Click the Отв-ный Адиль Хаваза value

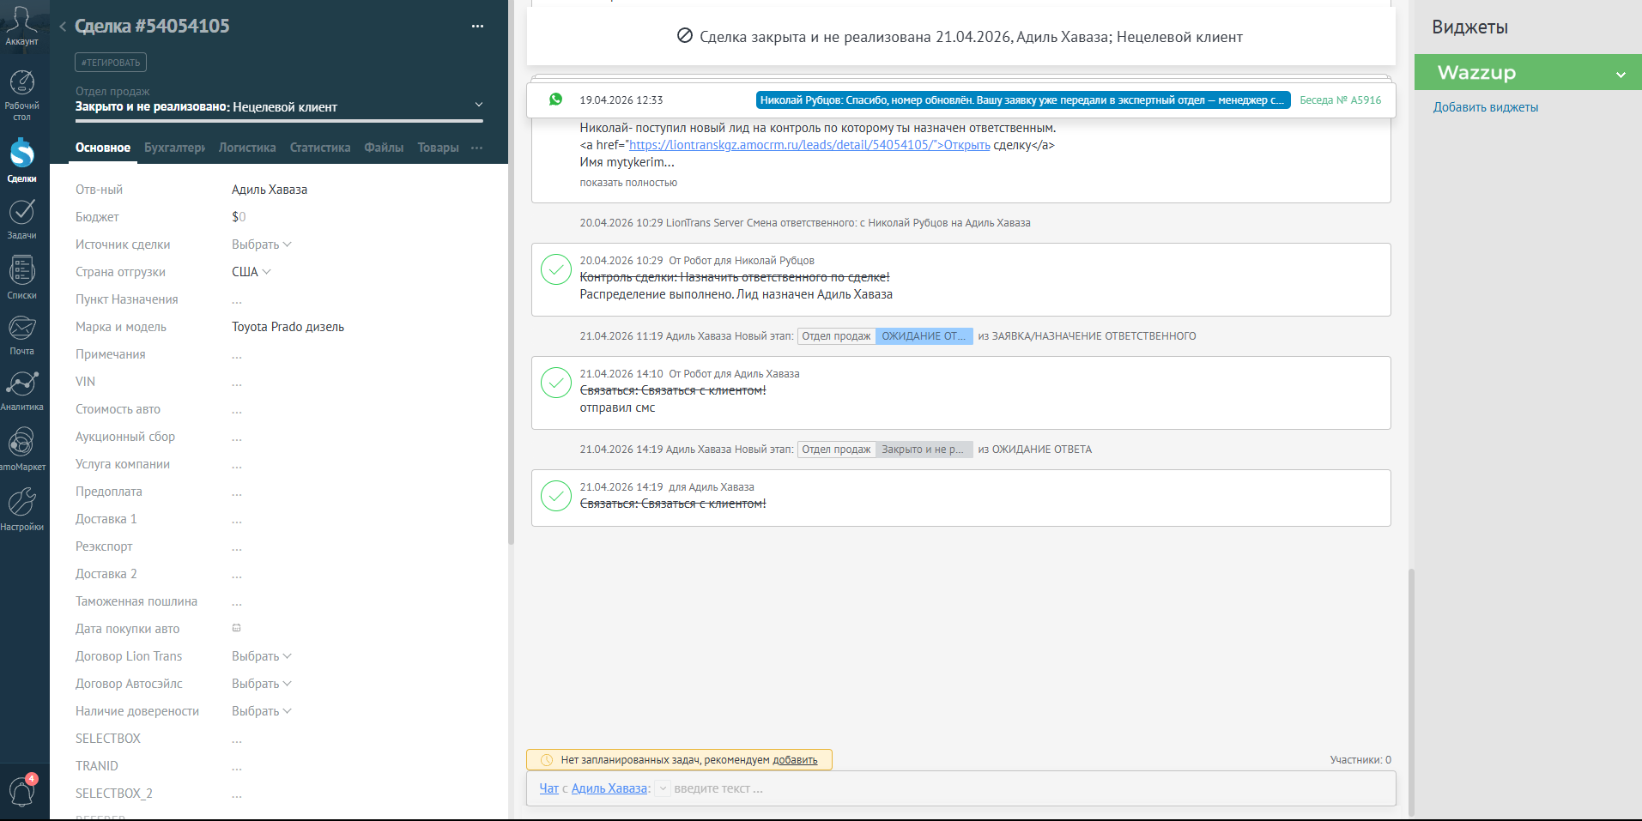point(270,190)
